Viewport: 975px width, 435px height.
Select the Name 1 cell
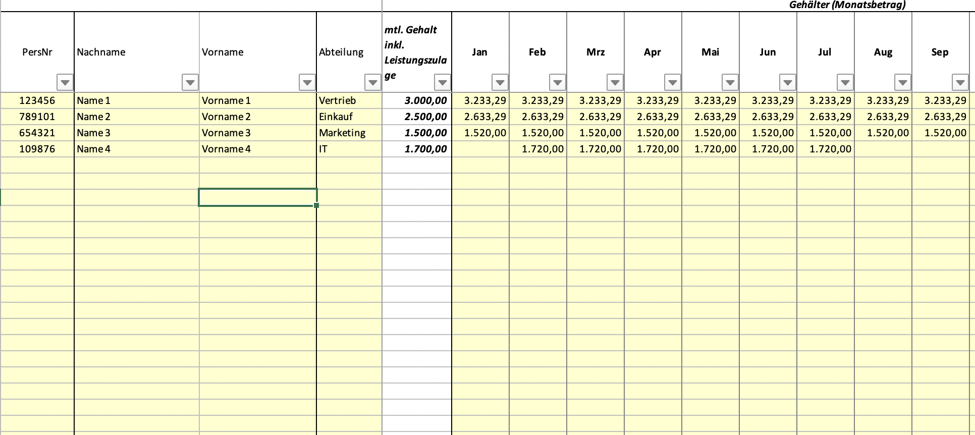(137, 100)
